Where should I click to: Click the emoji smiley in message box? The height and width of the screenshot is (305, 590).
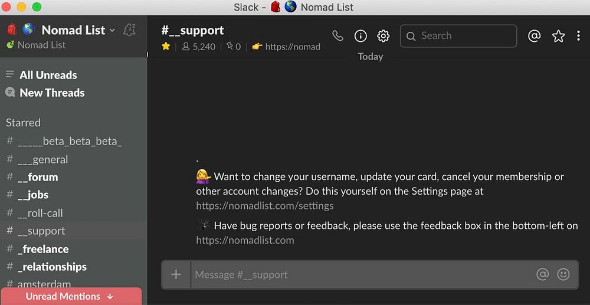pyautogui.click(x=563, y=274)
